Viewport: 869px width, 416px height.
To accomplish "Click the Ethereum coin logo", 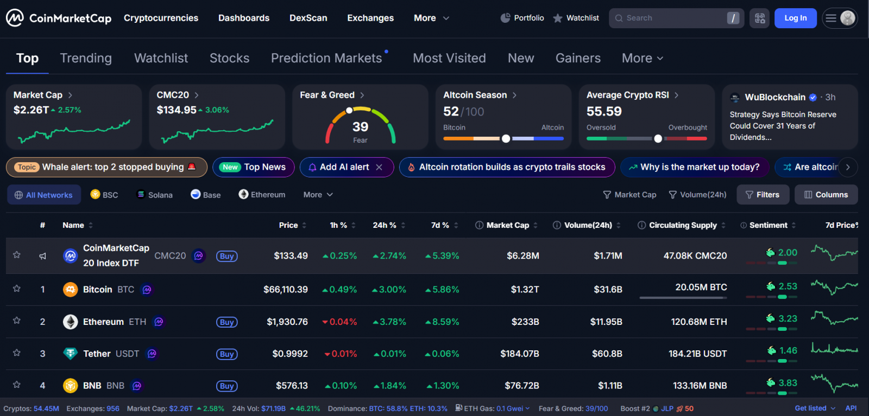I will tap(70, 322).
